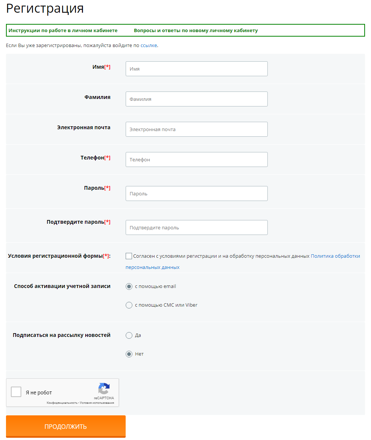Select 'Нет' for news subscription
Image resolution: width=371 pixels, height=440 pixels.
coord(129,354)
